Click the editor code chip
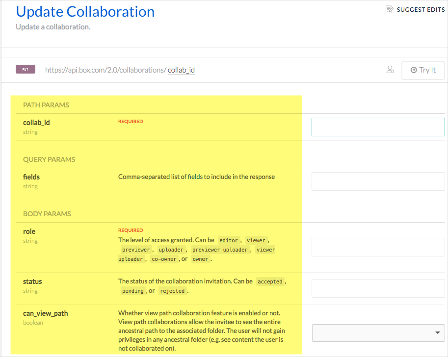 [x=229, y=240]
